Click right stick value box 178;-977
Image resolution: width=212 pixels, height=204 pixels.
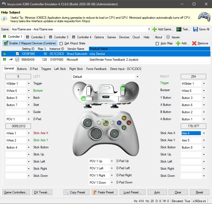193,126
